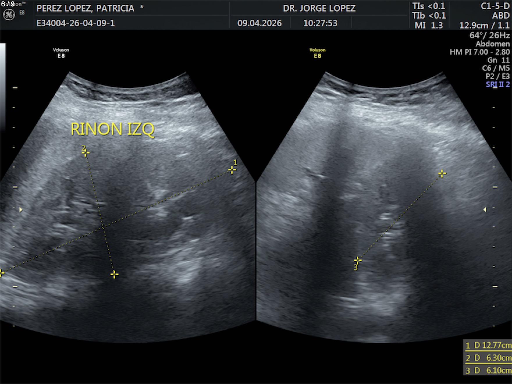This screenshot has height=384, width=512.
Task: Click the grayscale bar on left edge
Action: click(x=3, y=87)
